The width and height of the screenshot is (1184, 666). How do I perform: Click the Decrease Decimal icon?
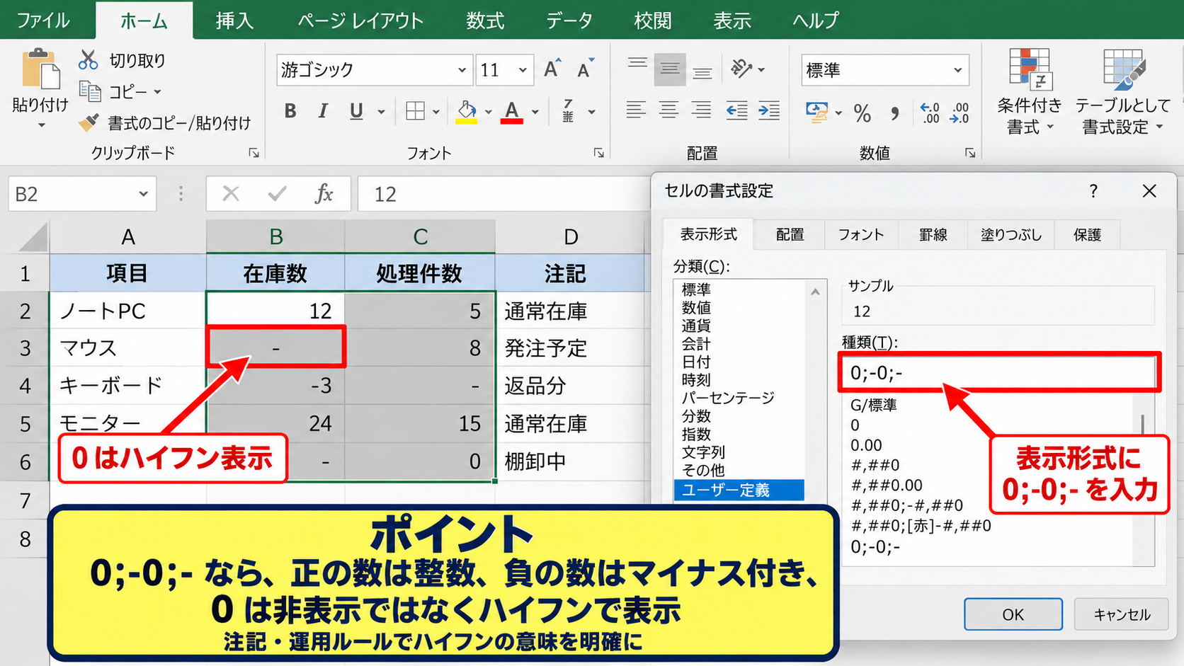960,112
